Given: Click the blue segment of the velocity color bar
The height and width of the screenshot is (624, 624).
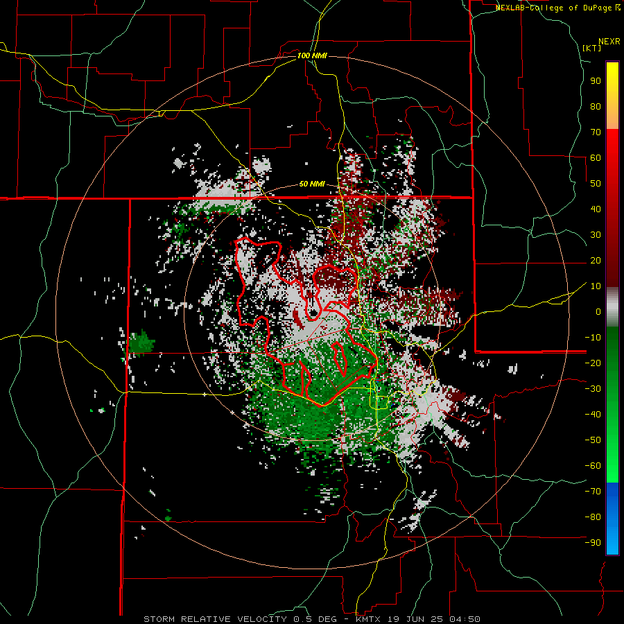Looking at the screenshot, I should click(612, 517).
